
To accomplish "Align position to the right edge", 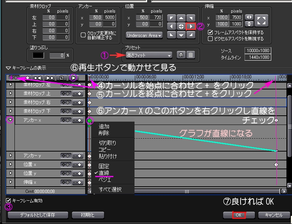I will click(190, 27).
